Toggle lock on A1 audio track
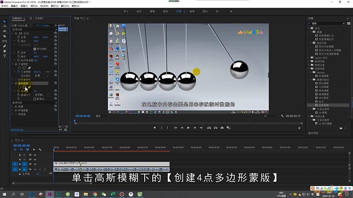 pyautogui.click(x=20, y=169)
